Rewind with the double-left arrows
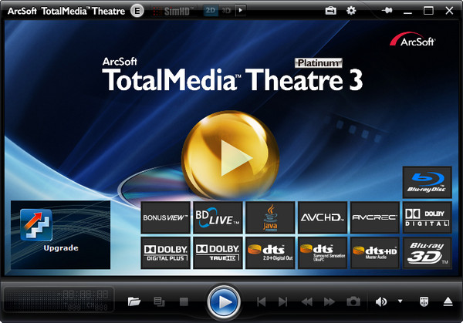The width and height of the screenshot is (463, 323). point(307,301)
